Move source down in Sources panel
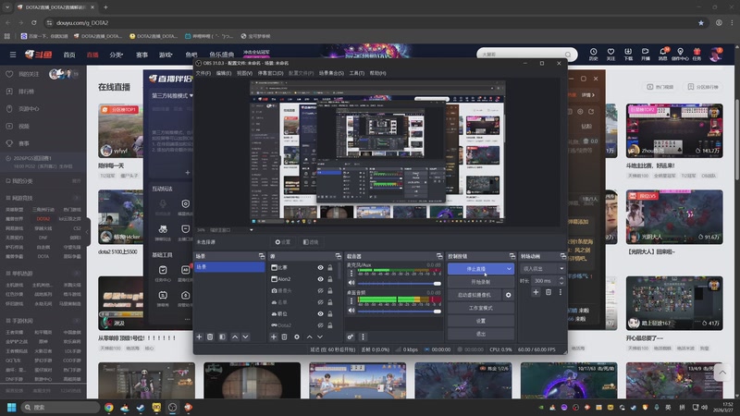 (x=320, y=336)
